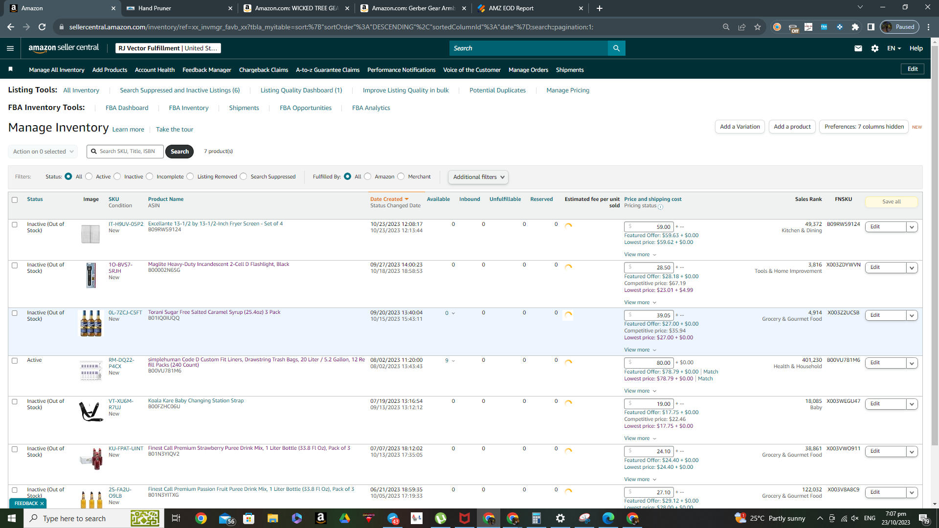The height and width of the screenshot is (528, 939).
Task: Filter by Fulfilled By Merchant
Action: click(x=401, y=176)
